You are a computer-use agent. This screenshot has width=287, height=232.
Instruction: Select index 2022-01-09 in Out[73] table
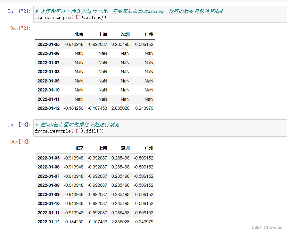pyautogui.click(x=48, y=194)
